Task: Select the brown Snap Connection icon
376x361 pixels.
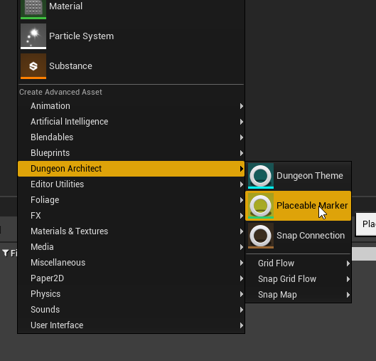Action: tap(261, 236)
